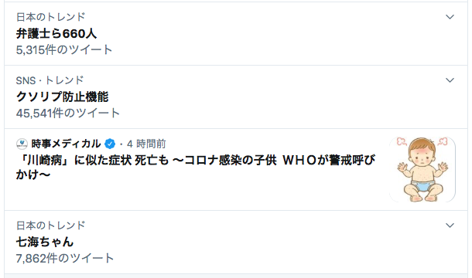Click headline's second line かけ〜
472x278 pixels.
33,175
